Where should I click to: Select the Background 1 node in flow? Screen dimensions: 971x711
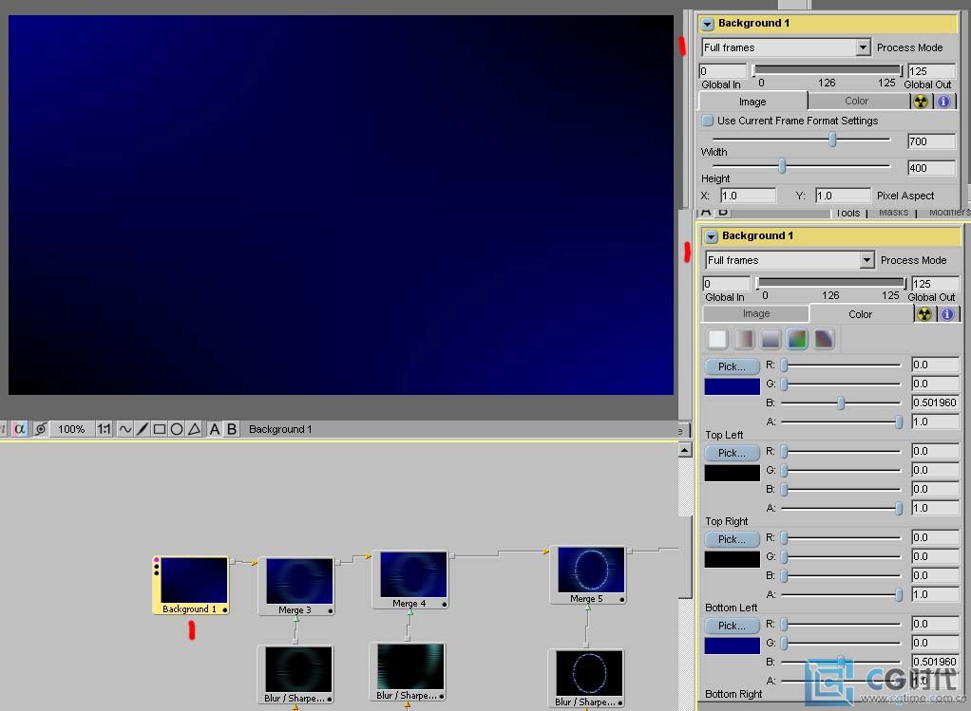tap(191, 585)
